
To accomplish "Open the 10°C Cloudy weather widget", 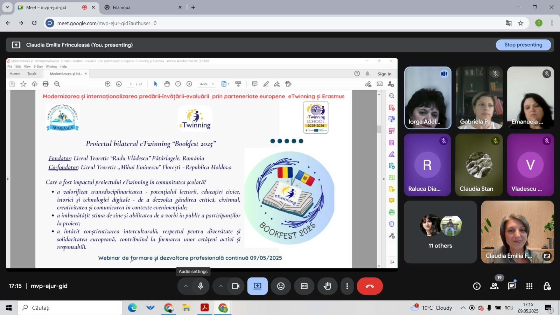I will coord(432,308).
